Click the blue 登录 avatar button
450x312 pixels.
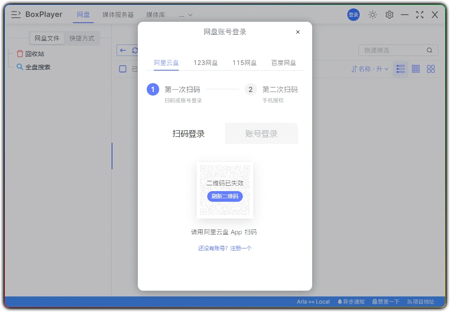[x=353, y=15]
